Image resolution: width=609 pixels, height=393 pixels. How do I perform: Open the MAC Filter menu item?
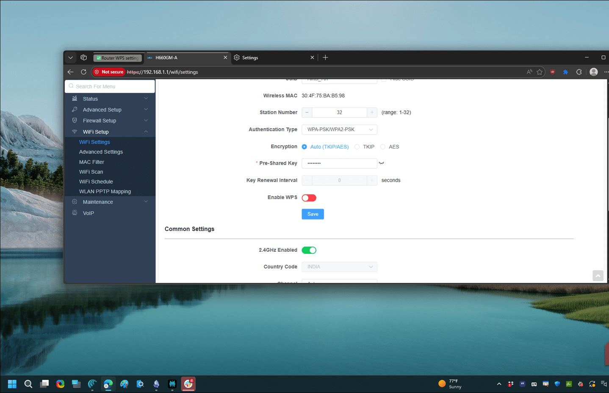coord(91,162)
